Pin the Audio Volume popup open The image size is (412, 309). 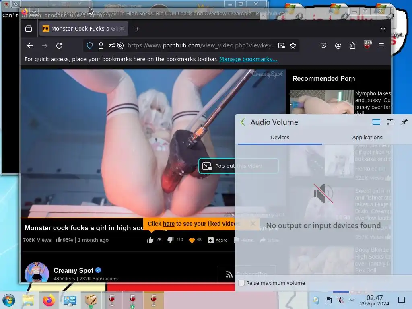(x=404, y=122)
